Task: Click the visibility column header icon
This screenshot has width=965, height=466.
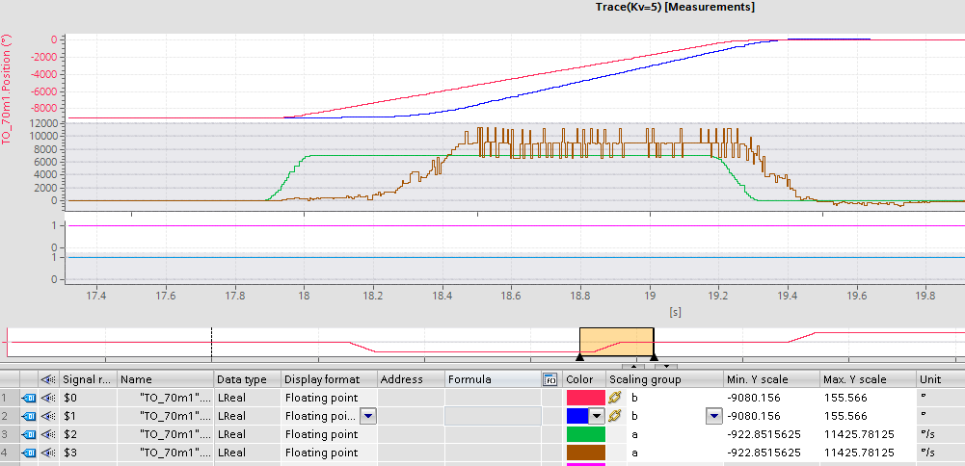Action: (47, 379)
